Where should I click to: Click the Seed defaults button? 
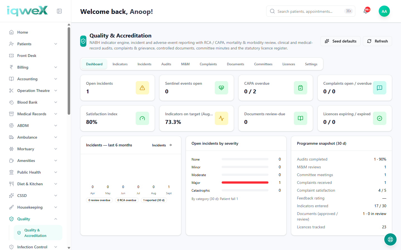point(341,41)
